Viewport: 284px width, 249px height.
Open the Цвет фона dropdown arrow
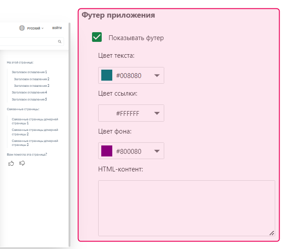[157, 151]
